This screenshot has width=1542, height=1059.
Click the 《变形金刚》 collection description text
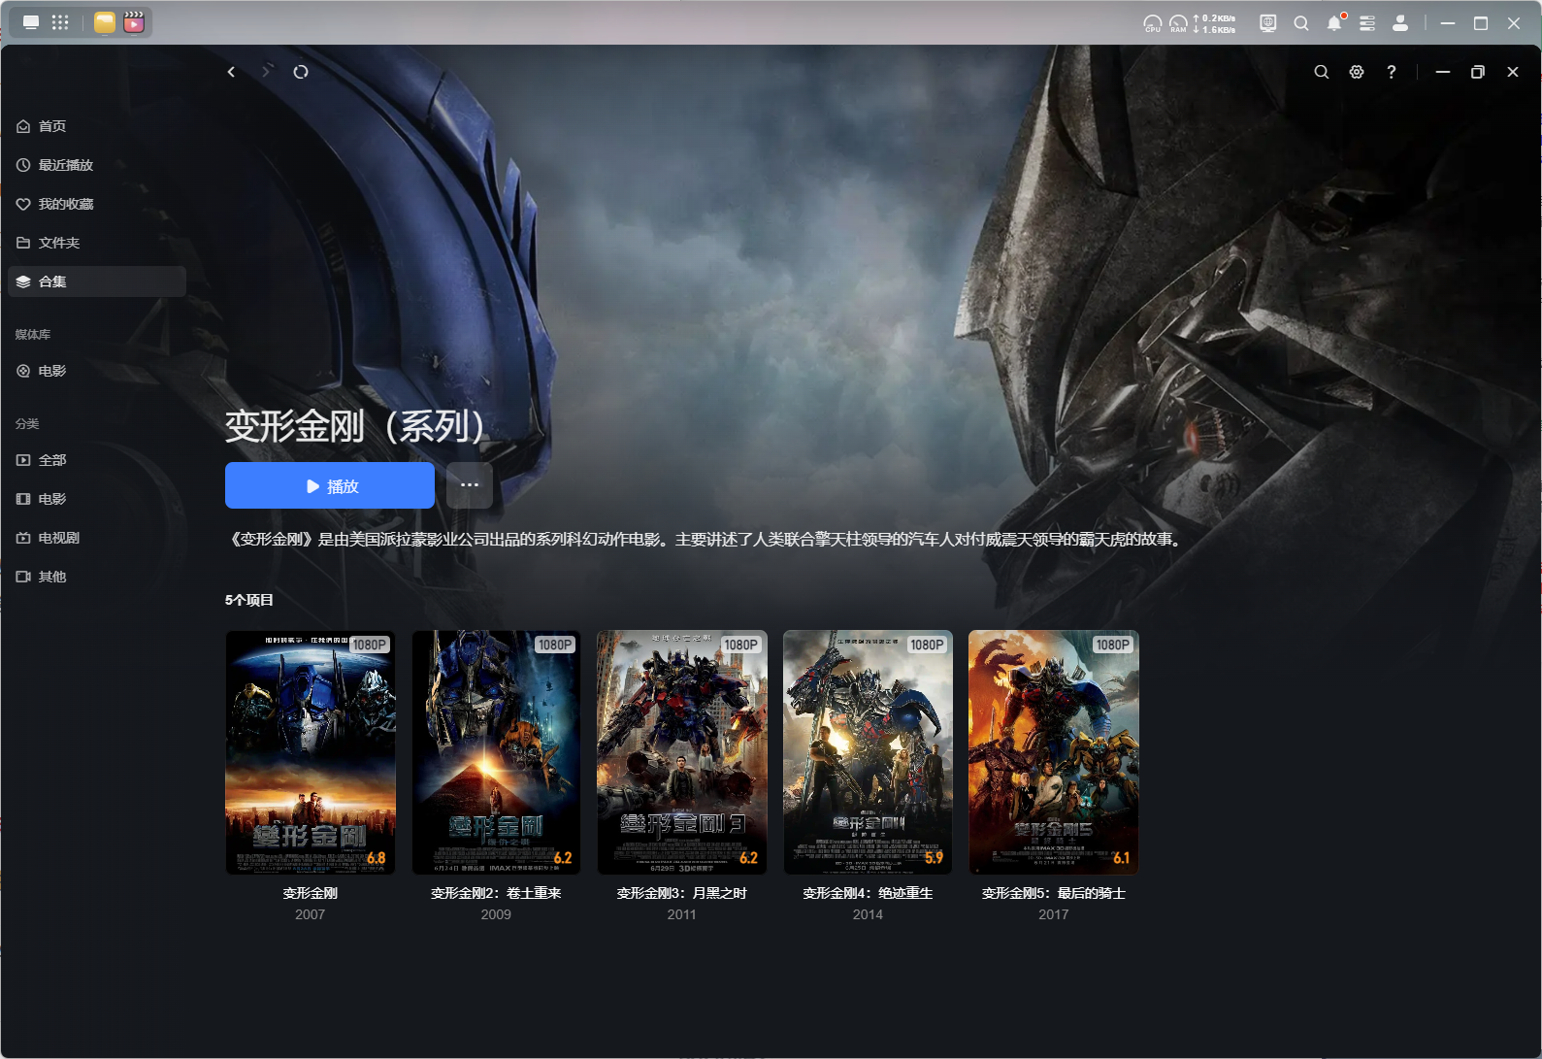pos(705,540)
